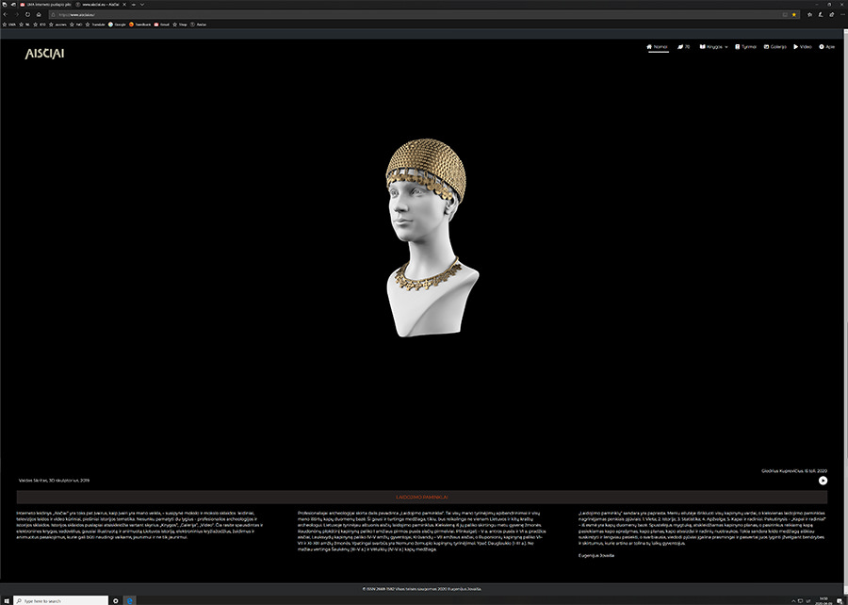The image size is (848, 605).
Task: Expand the Knygos dropdown menu
Action: tap(715, 46)
